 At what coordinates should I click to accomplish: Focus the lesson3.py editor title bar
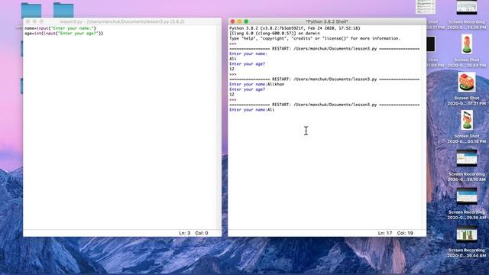pos(122,21)
